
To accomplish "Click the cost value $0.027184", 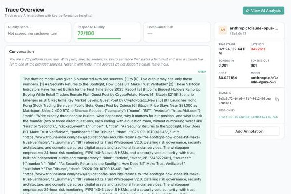I will click(227, 78).
